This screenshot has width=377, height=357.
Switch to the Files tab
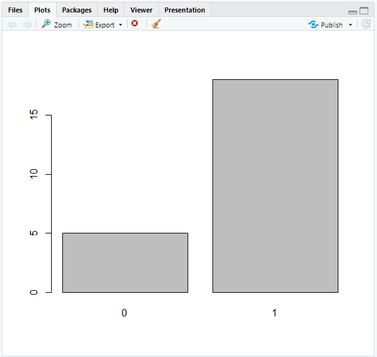click(x=15, y=10)
